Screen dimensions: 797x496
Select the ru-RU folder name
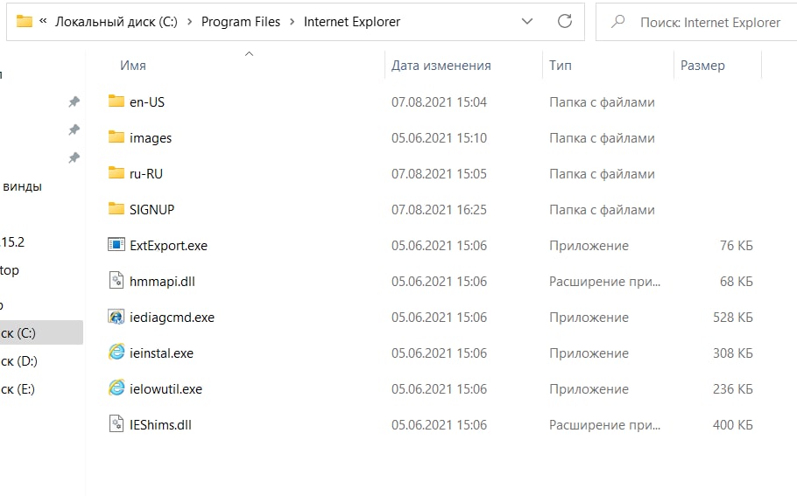(146, 173)
